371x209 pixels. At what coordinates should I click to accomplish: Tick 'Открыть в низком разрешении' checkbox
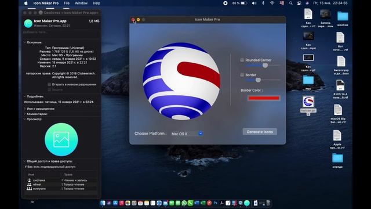pyautogui.click(x=49, y=84)
